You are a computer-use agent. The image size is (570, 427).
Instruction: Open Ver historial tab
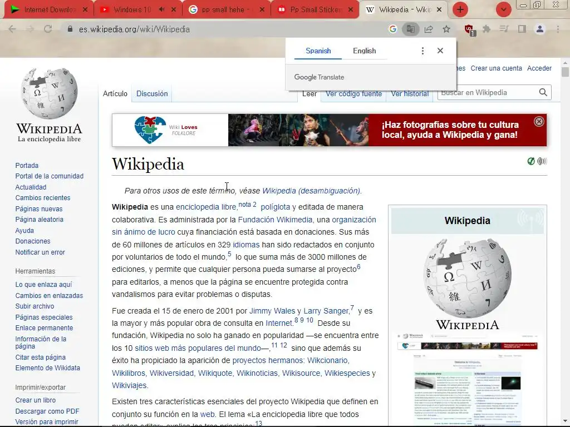(x=410, y=93)
